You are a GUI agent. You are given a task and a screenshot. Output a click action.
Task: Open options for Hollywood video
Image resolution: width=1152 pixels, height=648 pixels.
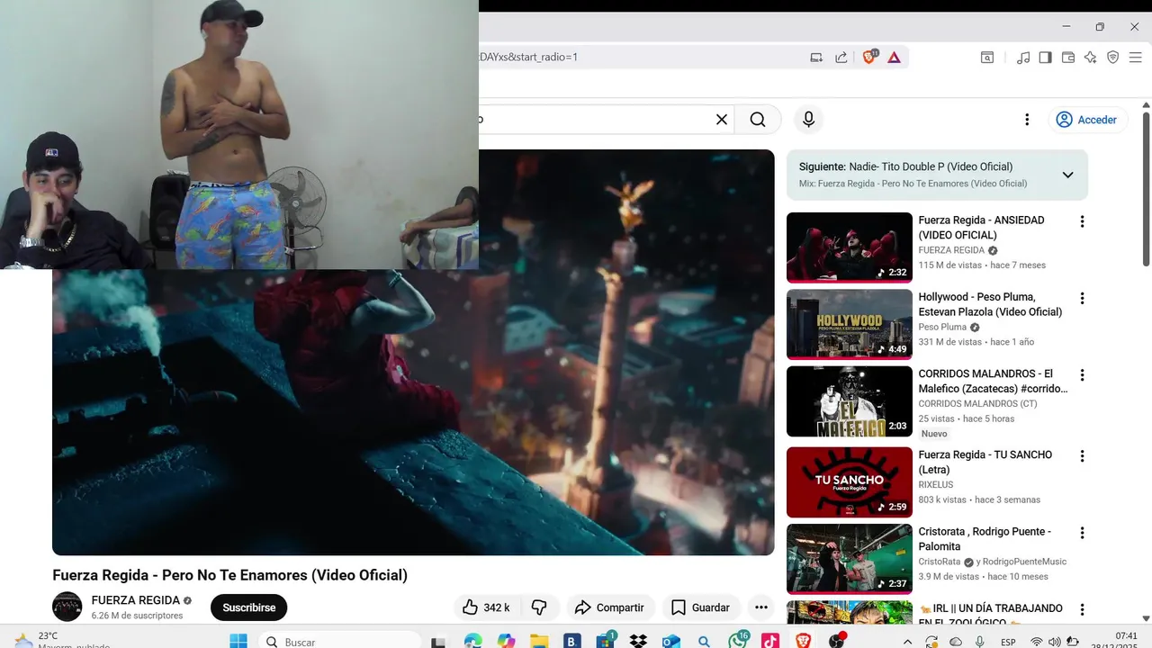1082,298
